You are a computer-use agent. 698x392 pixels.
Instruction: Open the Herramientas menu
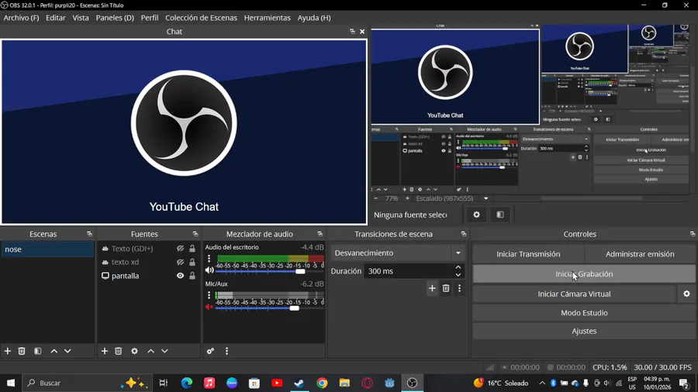pyautogui.click(x=267, y=18)
